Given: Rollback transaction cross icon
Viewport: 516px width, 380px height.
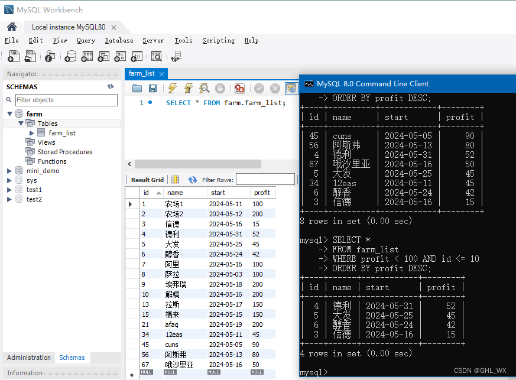Looking at the screenshot, I should coord(275,88).
